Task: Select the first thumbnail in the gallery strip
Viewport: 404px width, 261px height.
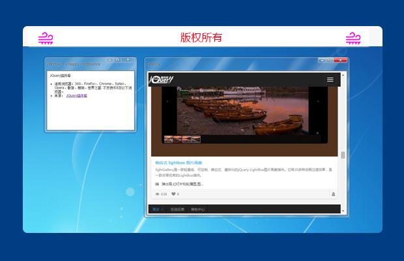Action: coord(168,139)
